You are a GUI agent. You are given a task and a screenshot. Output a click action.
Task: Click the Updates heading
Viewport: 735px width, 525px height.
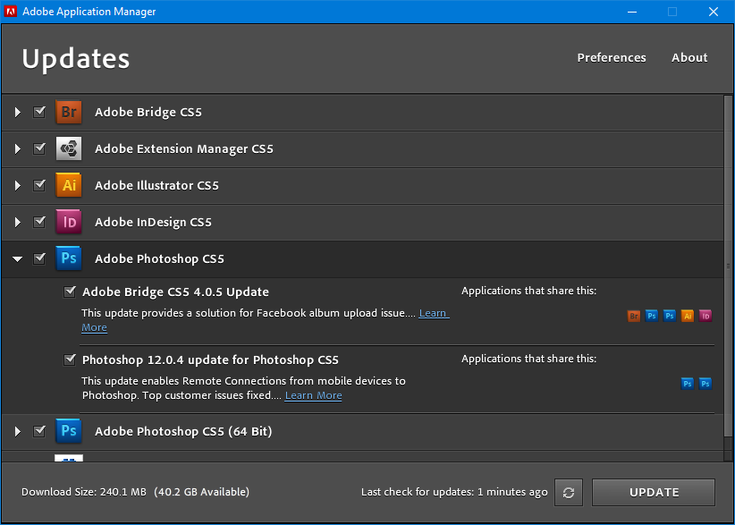75,59
